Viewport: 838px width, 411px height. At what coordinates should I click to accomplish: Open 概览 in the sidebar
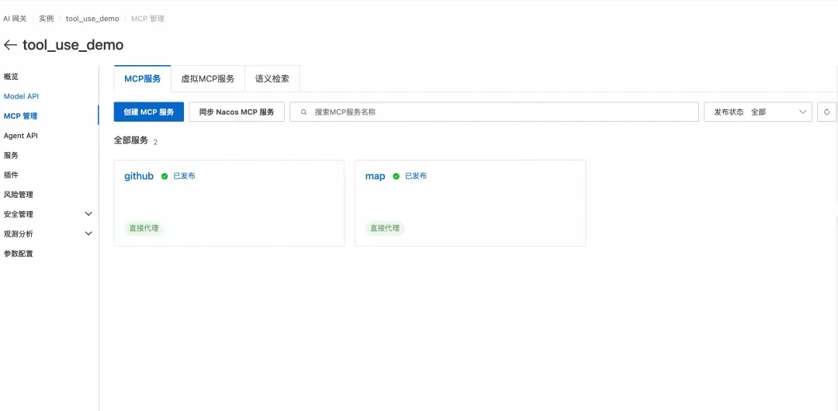tap(11, 77)
